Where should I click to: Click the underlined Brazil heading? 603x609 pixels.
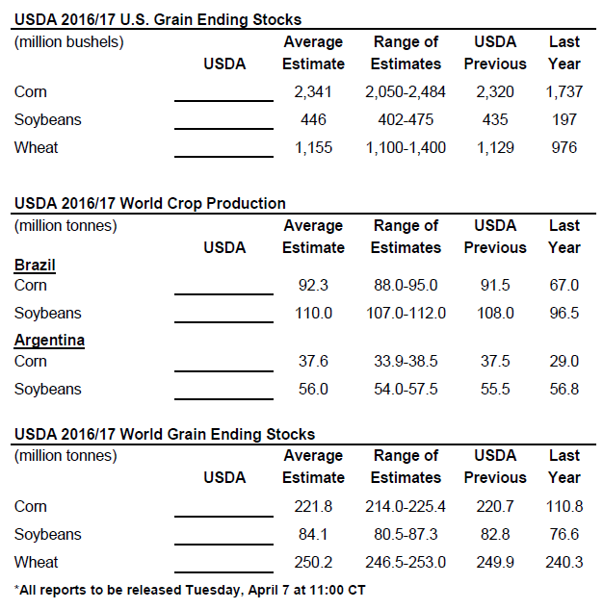(x=35, y=265)
